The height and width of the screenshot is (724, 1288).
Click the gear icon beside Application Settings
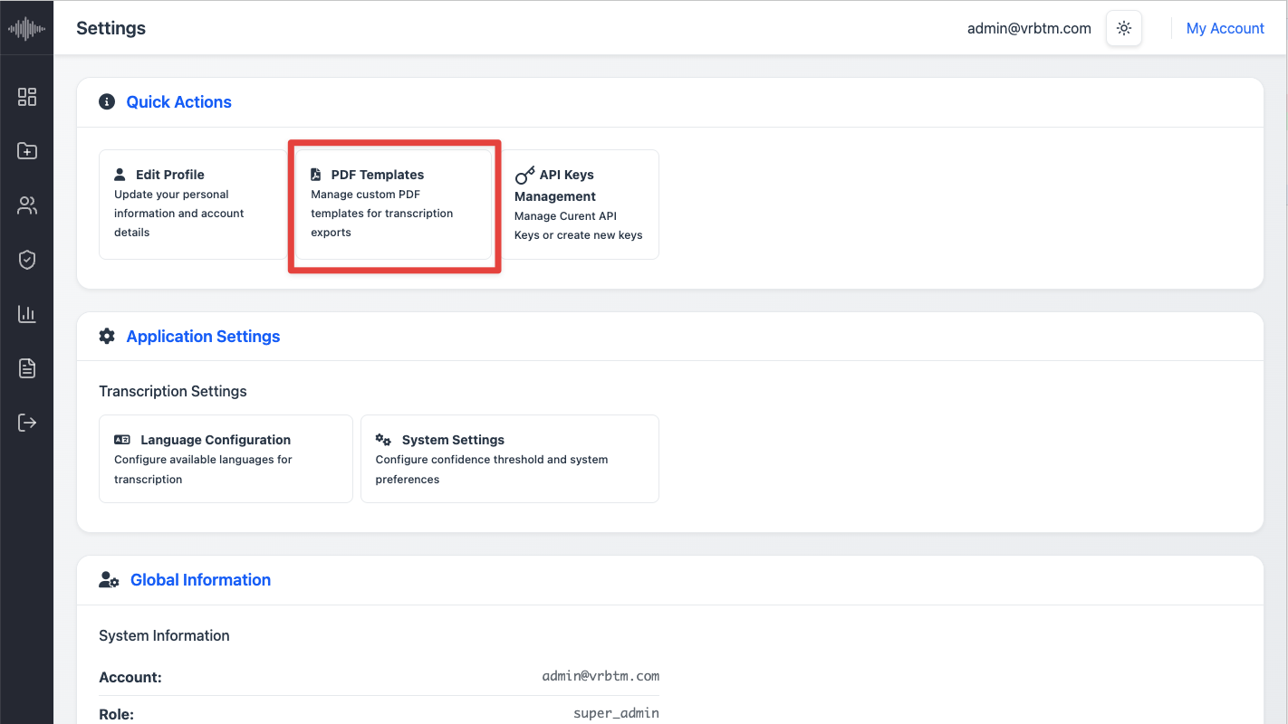107,337
